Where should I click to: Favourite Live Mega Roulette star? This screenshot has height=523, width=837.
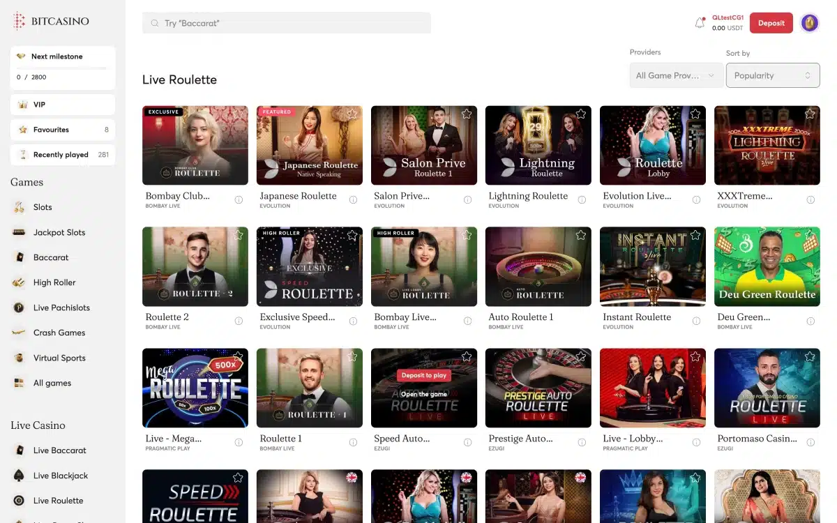click(x=238, y=357)
